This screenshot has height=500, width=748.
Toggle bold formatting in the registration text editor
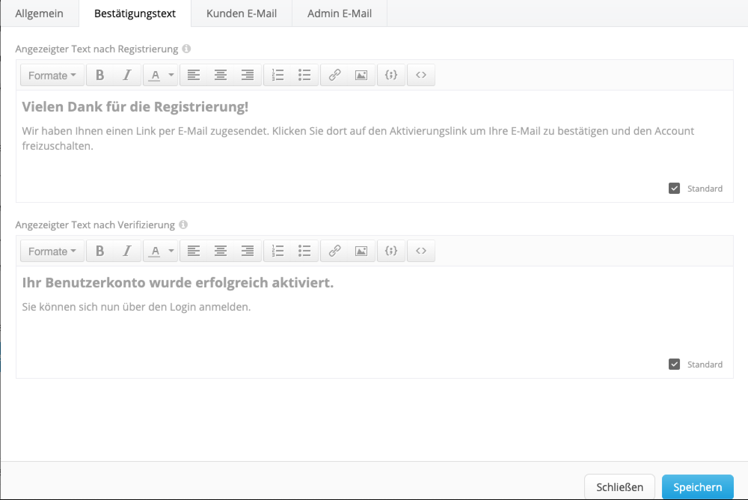point(100,75)
